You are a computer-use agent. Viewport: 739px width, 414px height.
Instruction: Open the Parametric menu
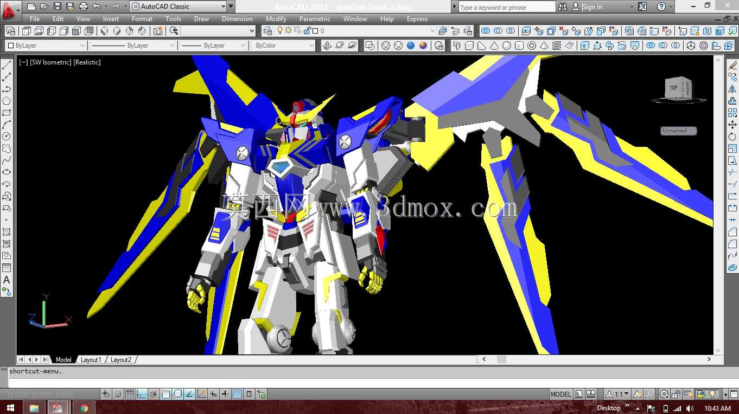tap(315, 19)
